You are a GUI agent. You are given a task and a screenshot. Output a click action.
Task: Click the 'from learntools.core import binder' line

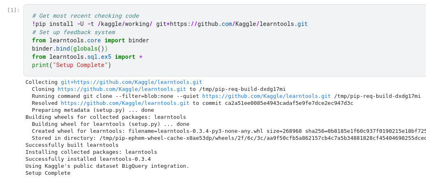(90, 40)
